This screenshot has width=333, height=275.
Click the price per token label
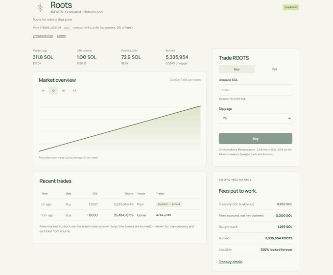[185, 80]
